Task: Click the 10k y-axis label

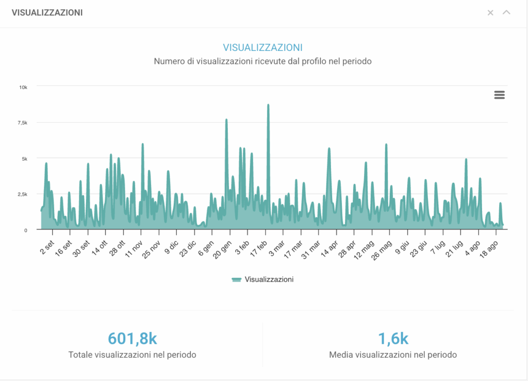Action: 23,88
